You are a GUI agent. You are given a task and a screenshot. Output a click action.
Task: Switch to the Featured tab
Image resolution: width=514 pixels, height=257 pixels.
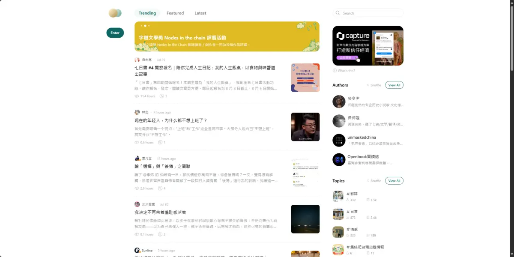click(x=175, y=13)
